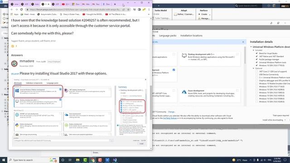Switch to the YouTube browser tab

[65, 4]
